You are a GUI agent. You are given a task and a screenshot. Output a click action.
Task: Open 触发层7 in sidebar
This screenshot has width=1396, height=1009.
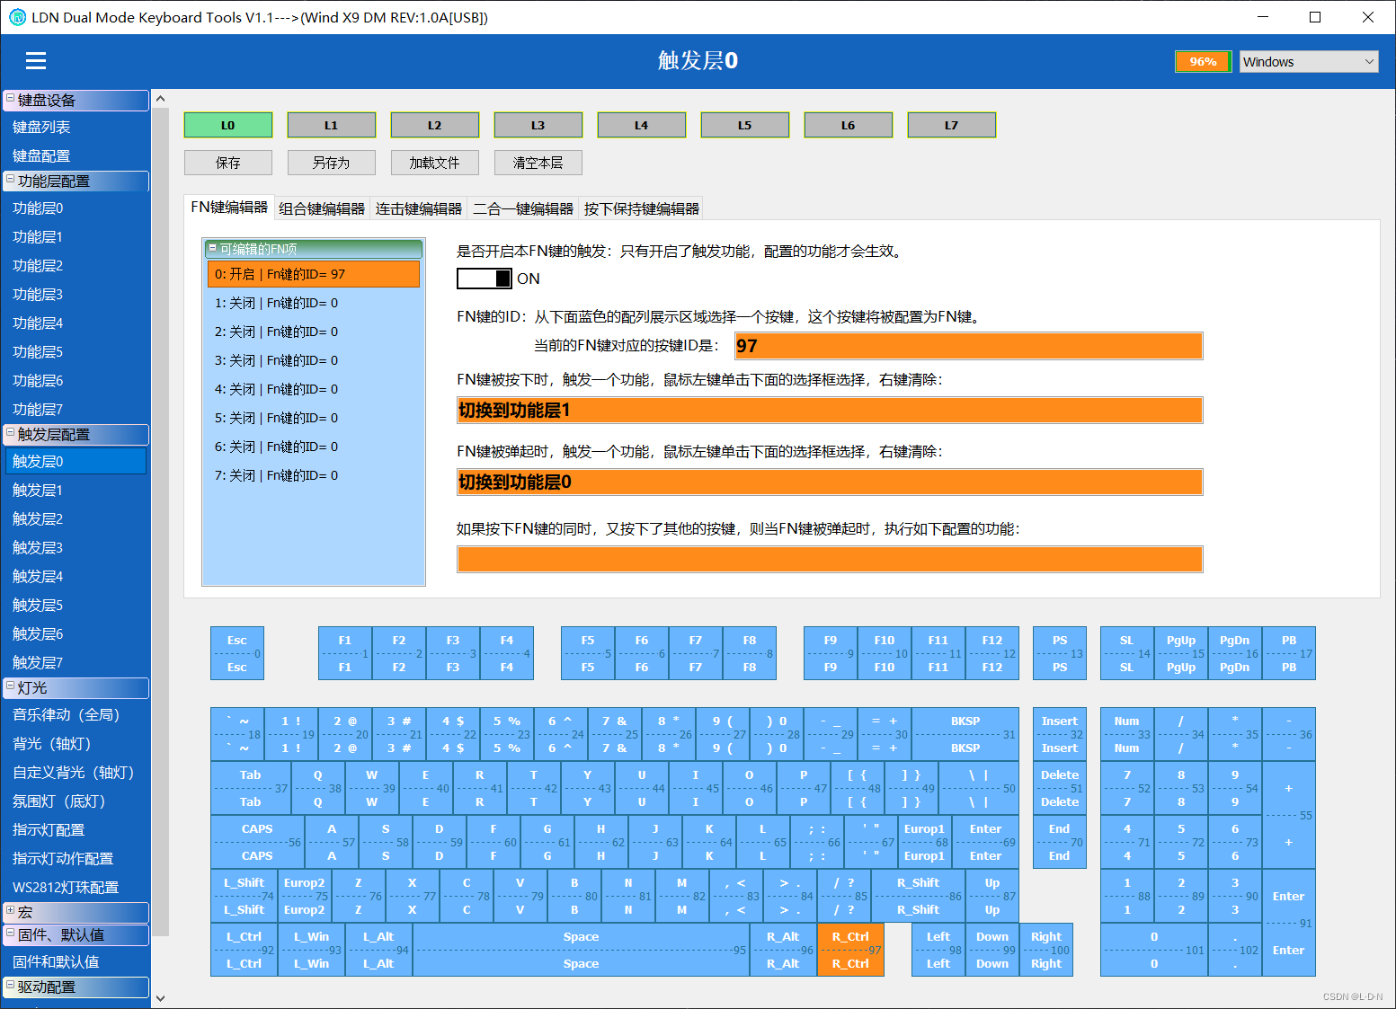pyautogui.click(x=76, y=663)
